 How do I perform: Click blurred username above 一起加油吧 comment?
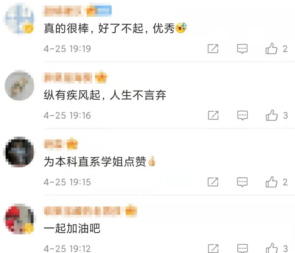click(x=82, y=211)
